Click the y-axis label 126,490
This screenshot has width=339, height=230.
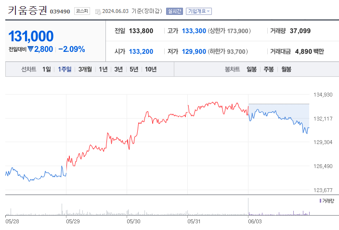(323, 166)
